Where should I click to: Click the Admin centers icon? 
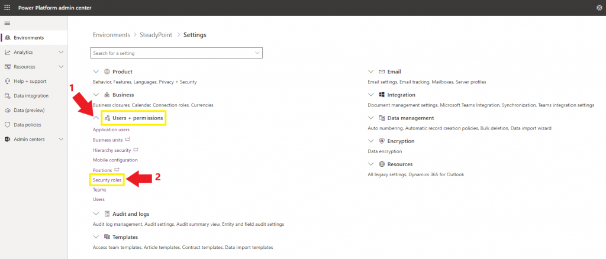coord(7,140)
